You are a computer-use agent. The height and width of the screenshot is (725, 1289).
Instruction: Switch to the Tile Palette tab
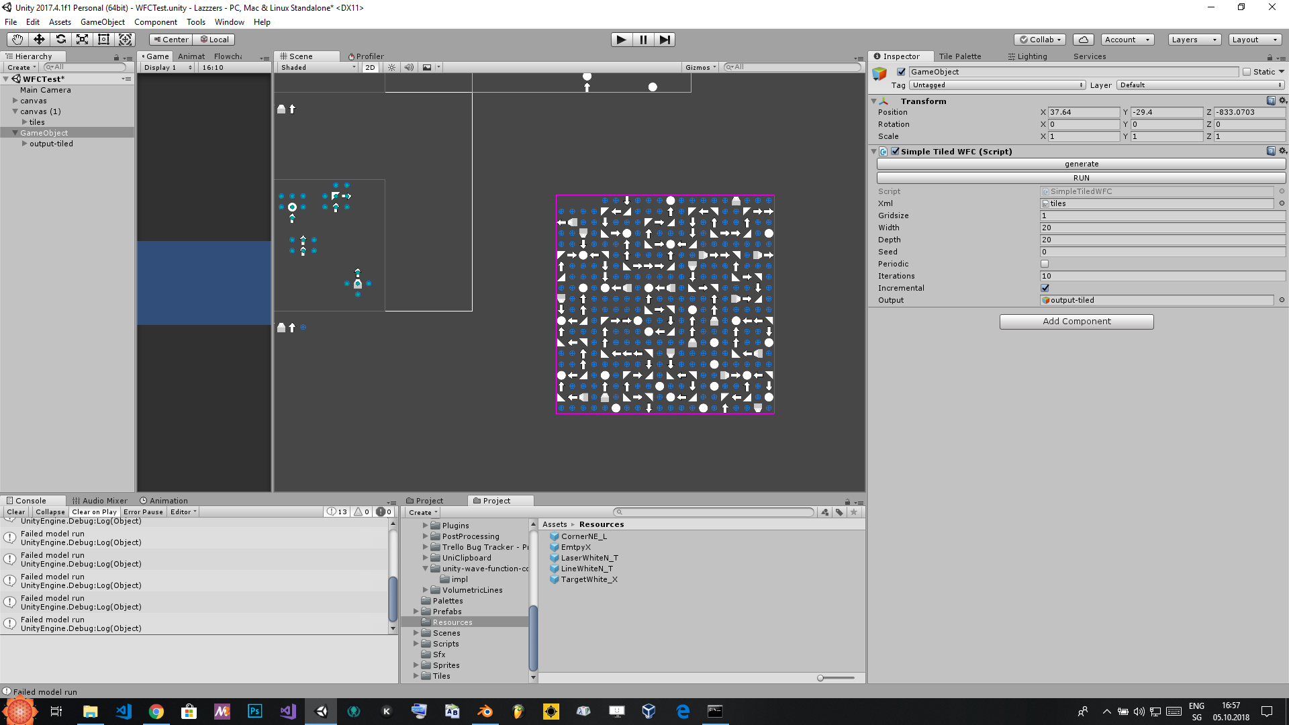(x=959, y=56)
